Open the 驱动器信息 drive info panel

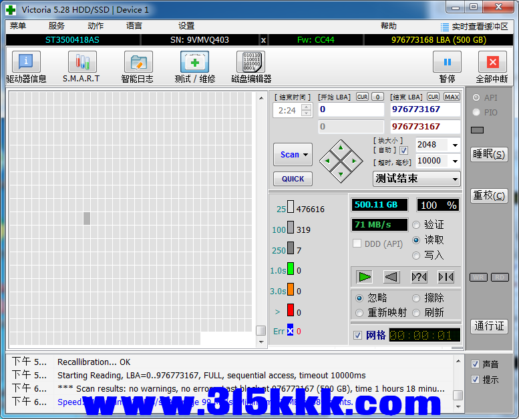tap(26, 63)
